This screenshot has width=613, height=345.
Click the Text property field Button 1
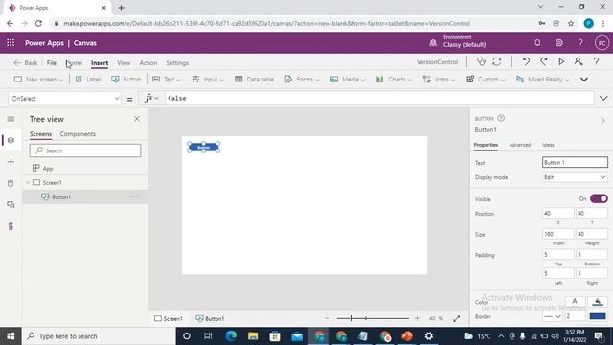click(575, 162)
